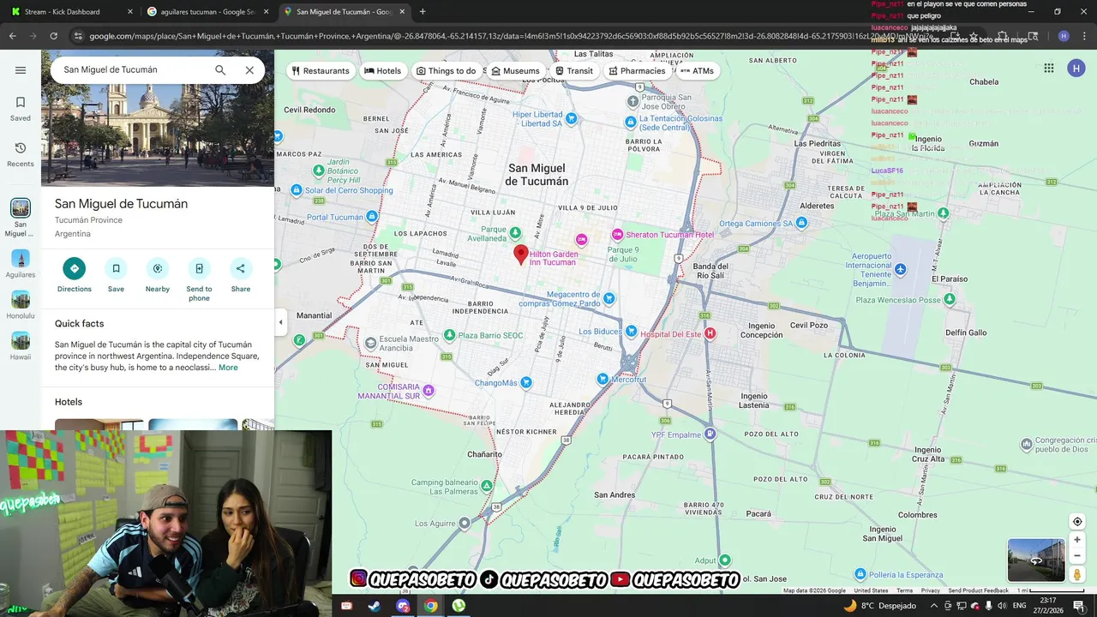Viewport: 1097px width, 617px height.
Task: Open the weather widget 8°C Despejado
Action: pyautogui.click(x=880, y=606)
